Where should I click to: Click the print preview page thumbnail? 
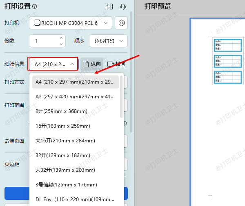point(218,112)
